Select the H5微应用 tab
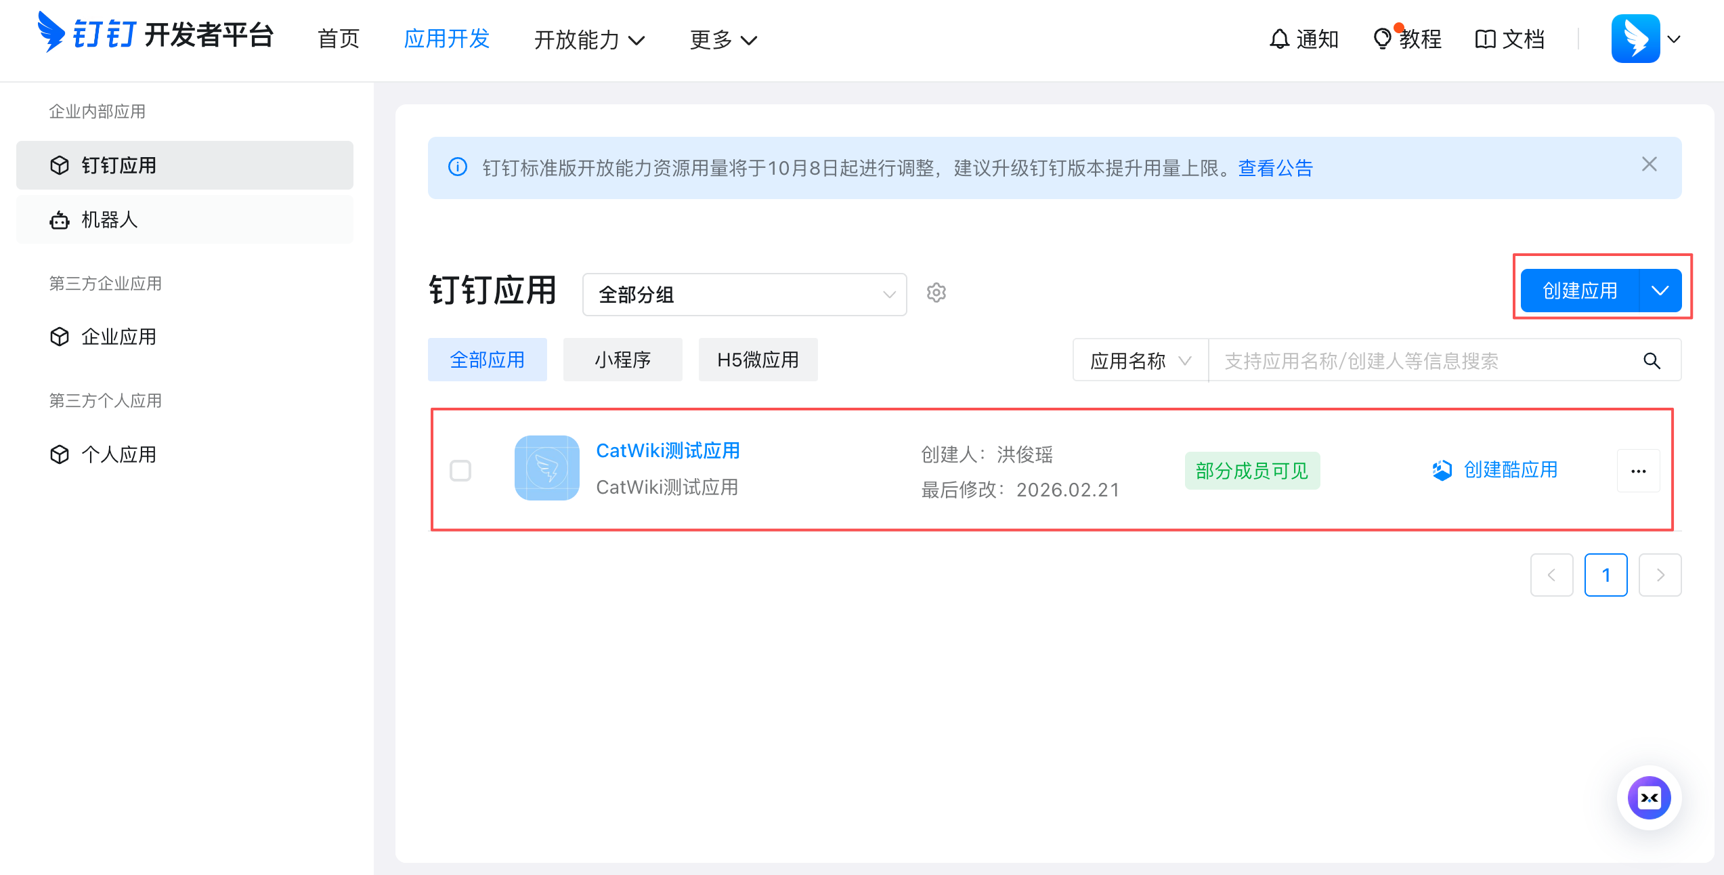The image size is (1724, 875). 758,360
